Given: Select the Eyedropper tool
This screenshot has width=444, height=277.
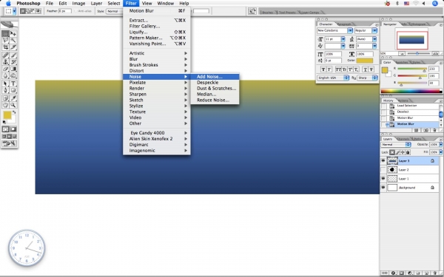Looking at the screenshot, I should 13,98.
